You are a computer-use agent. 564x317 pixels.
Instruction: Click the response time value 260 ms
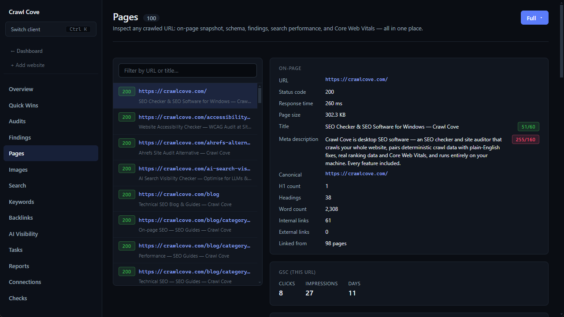click(334, 103)
